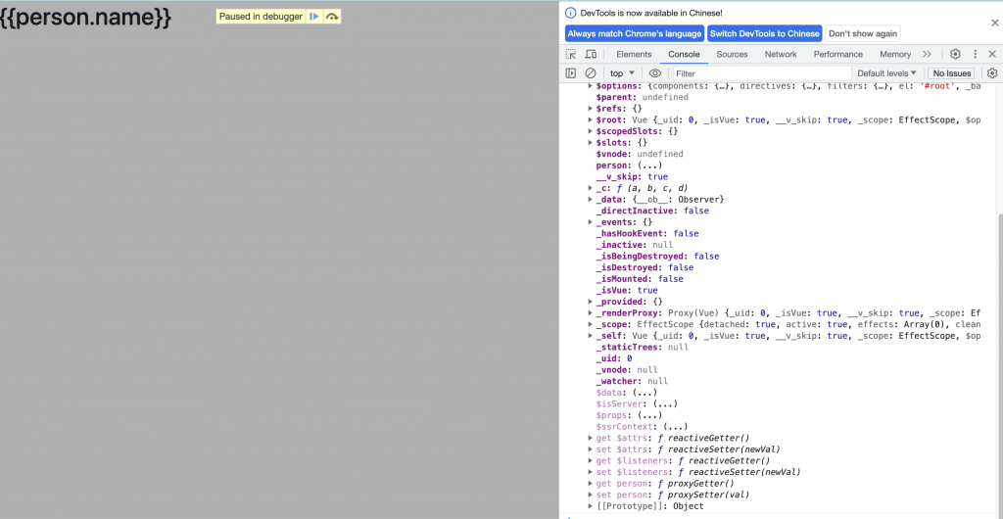Show the console sidebar icon
The image size is (1003, 519).
click(x=571, y=73)
